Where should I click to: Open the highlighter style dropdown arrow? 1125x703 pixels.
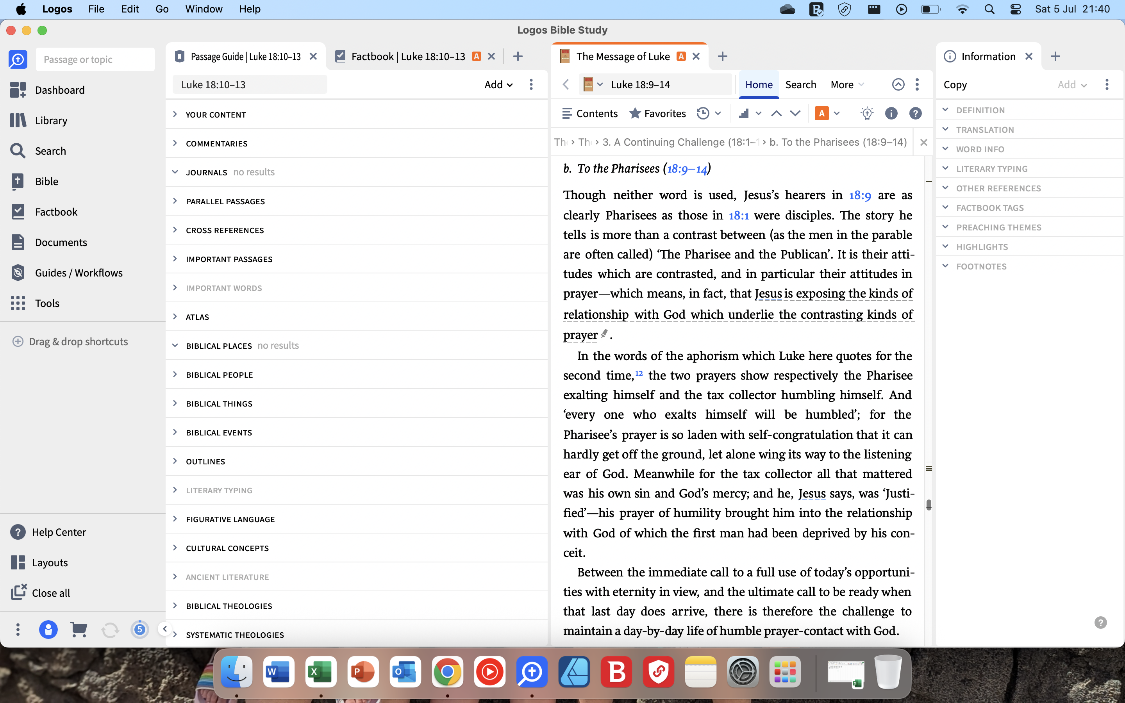(x=837, y=113)
